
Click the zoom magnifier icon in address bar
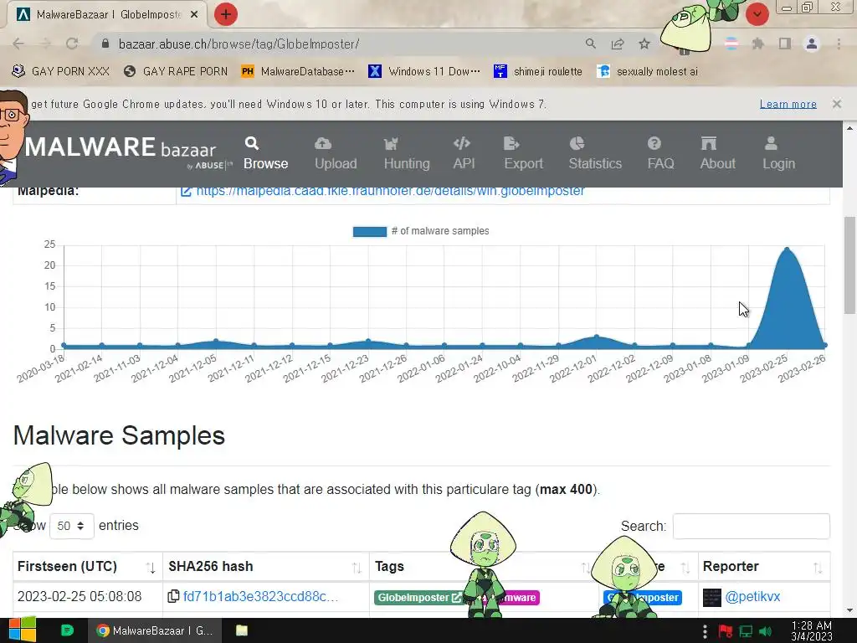coord(590,44)
